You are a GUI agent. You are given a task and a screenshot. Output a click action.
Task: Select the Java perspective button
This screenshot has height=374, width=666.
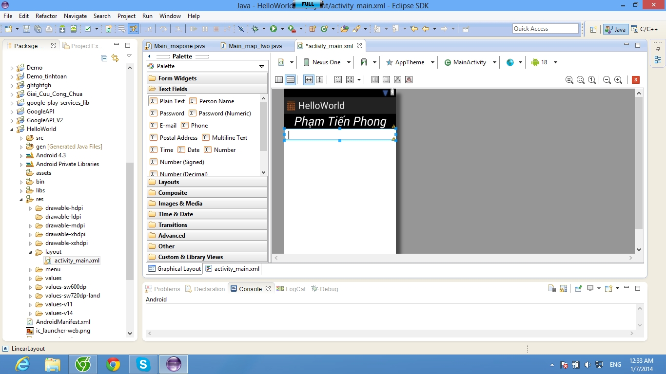pos(615,29)
